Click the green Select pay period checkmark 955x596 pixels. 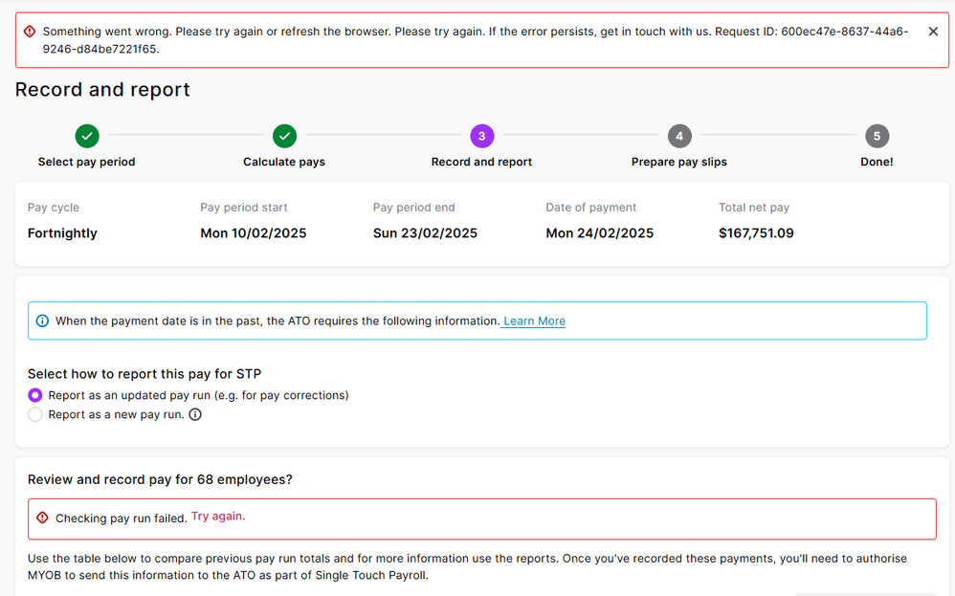point(87,136)
